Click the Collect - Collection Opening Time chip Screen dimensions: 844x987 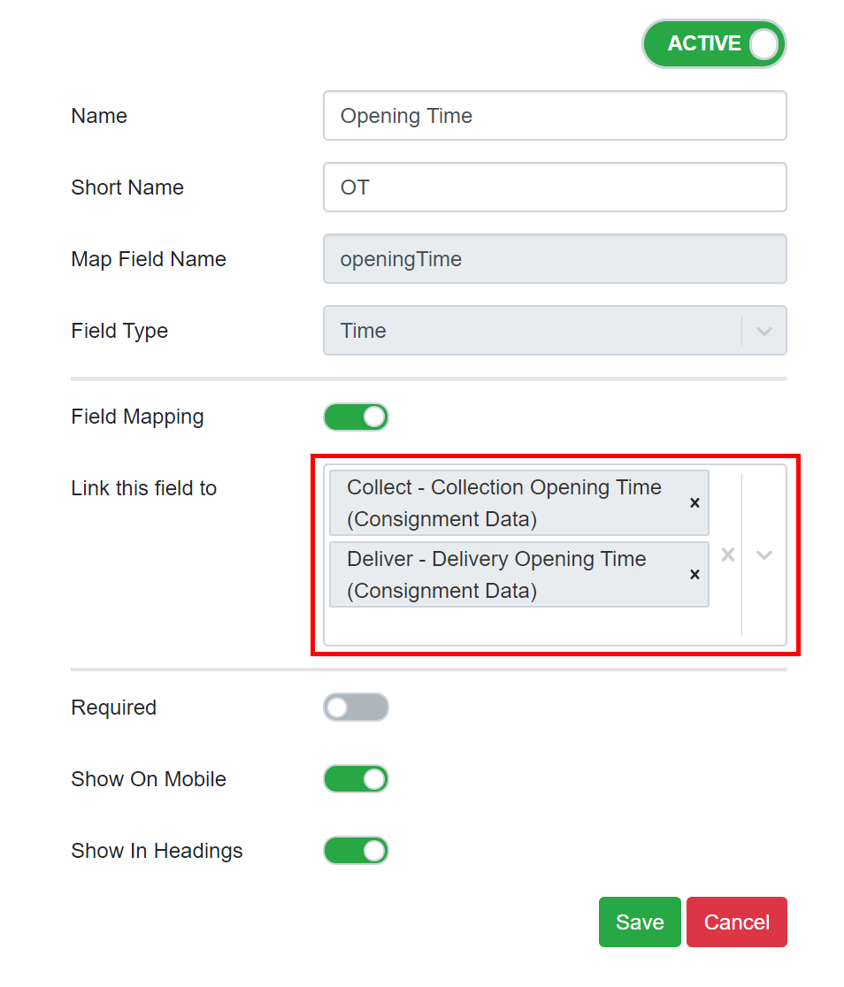point(504,502)
